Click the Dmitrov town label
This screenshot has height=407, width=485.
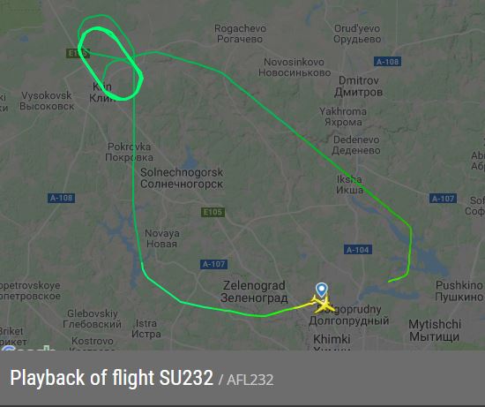click(x=359, y=87)
